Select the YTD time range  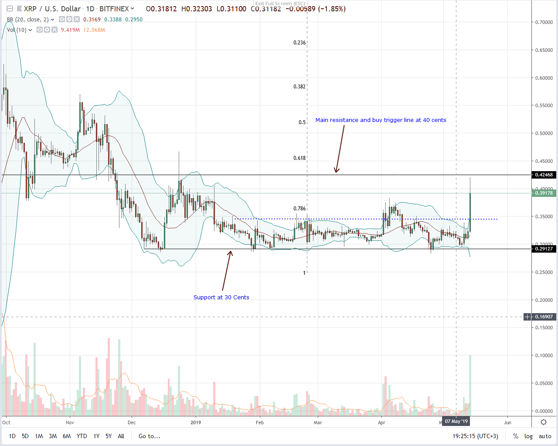pyautogui.click(x=82, y=436)
